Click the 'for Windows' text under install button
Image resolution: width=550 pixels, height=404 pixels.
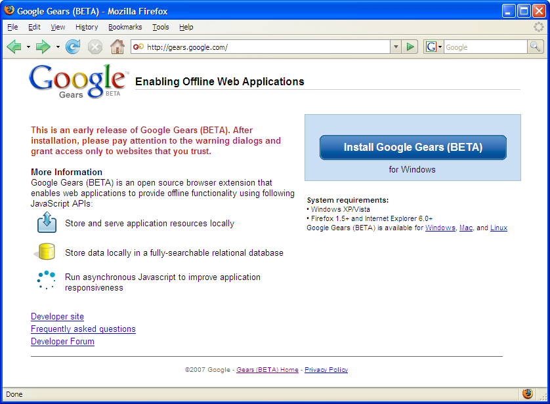412,170
